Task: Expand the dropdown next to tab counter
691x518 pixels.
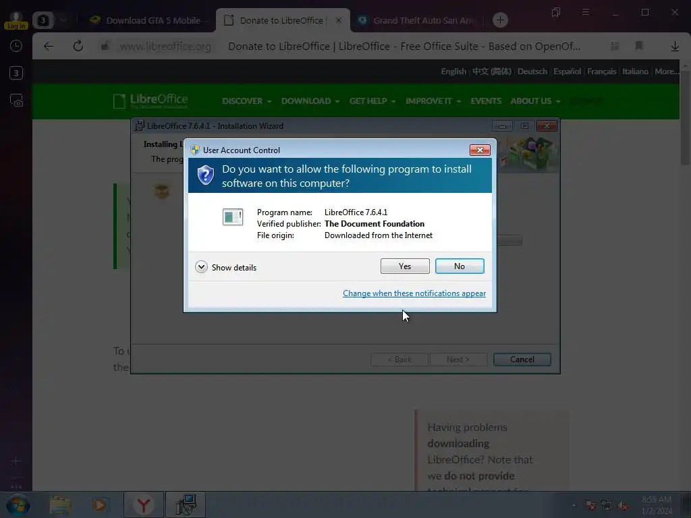Action: [x=63, y=20]
